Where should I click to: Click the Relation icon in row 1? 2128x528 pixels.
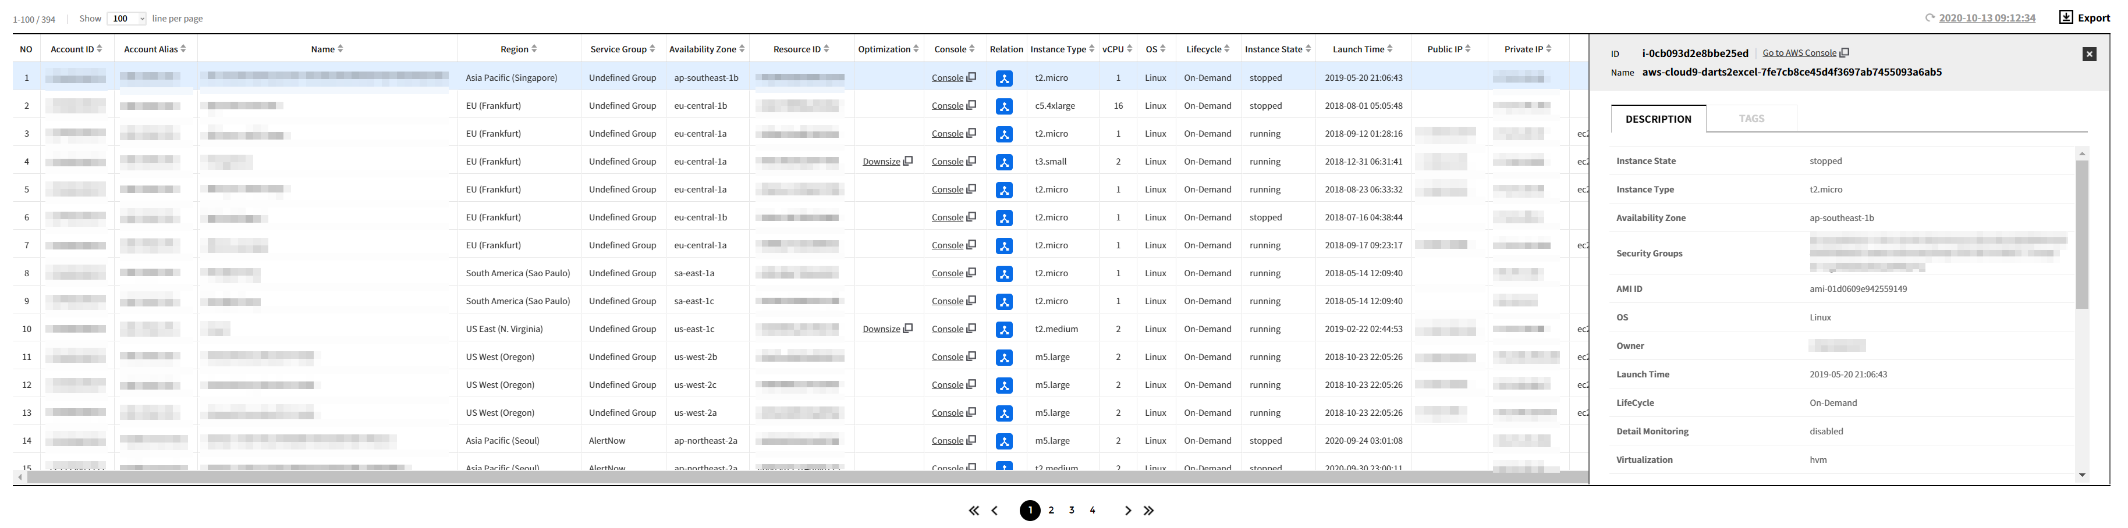[x=1003, y=79]
